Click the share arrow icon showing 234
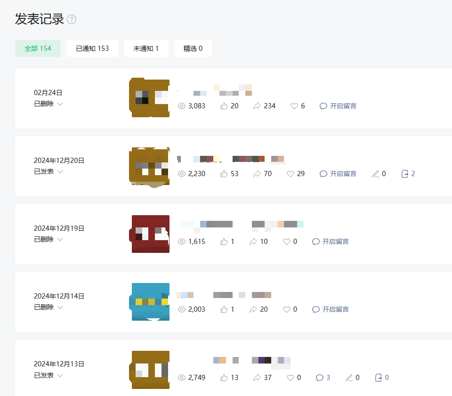 click(x=257, y=106)
